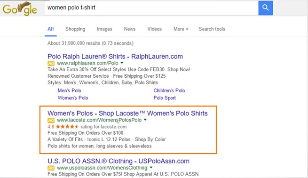
Task: Open the Polo Ralph Lauren Shirts result
Action: pos(115,57)
